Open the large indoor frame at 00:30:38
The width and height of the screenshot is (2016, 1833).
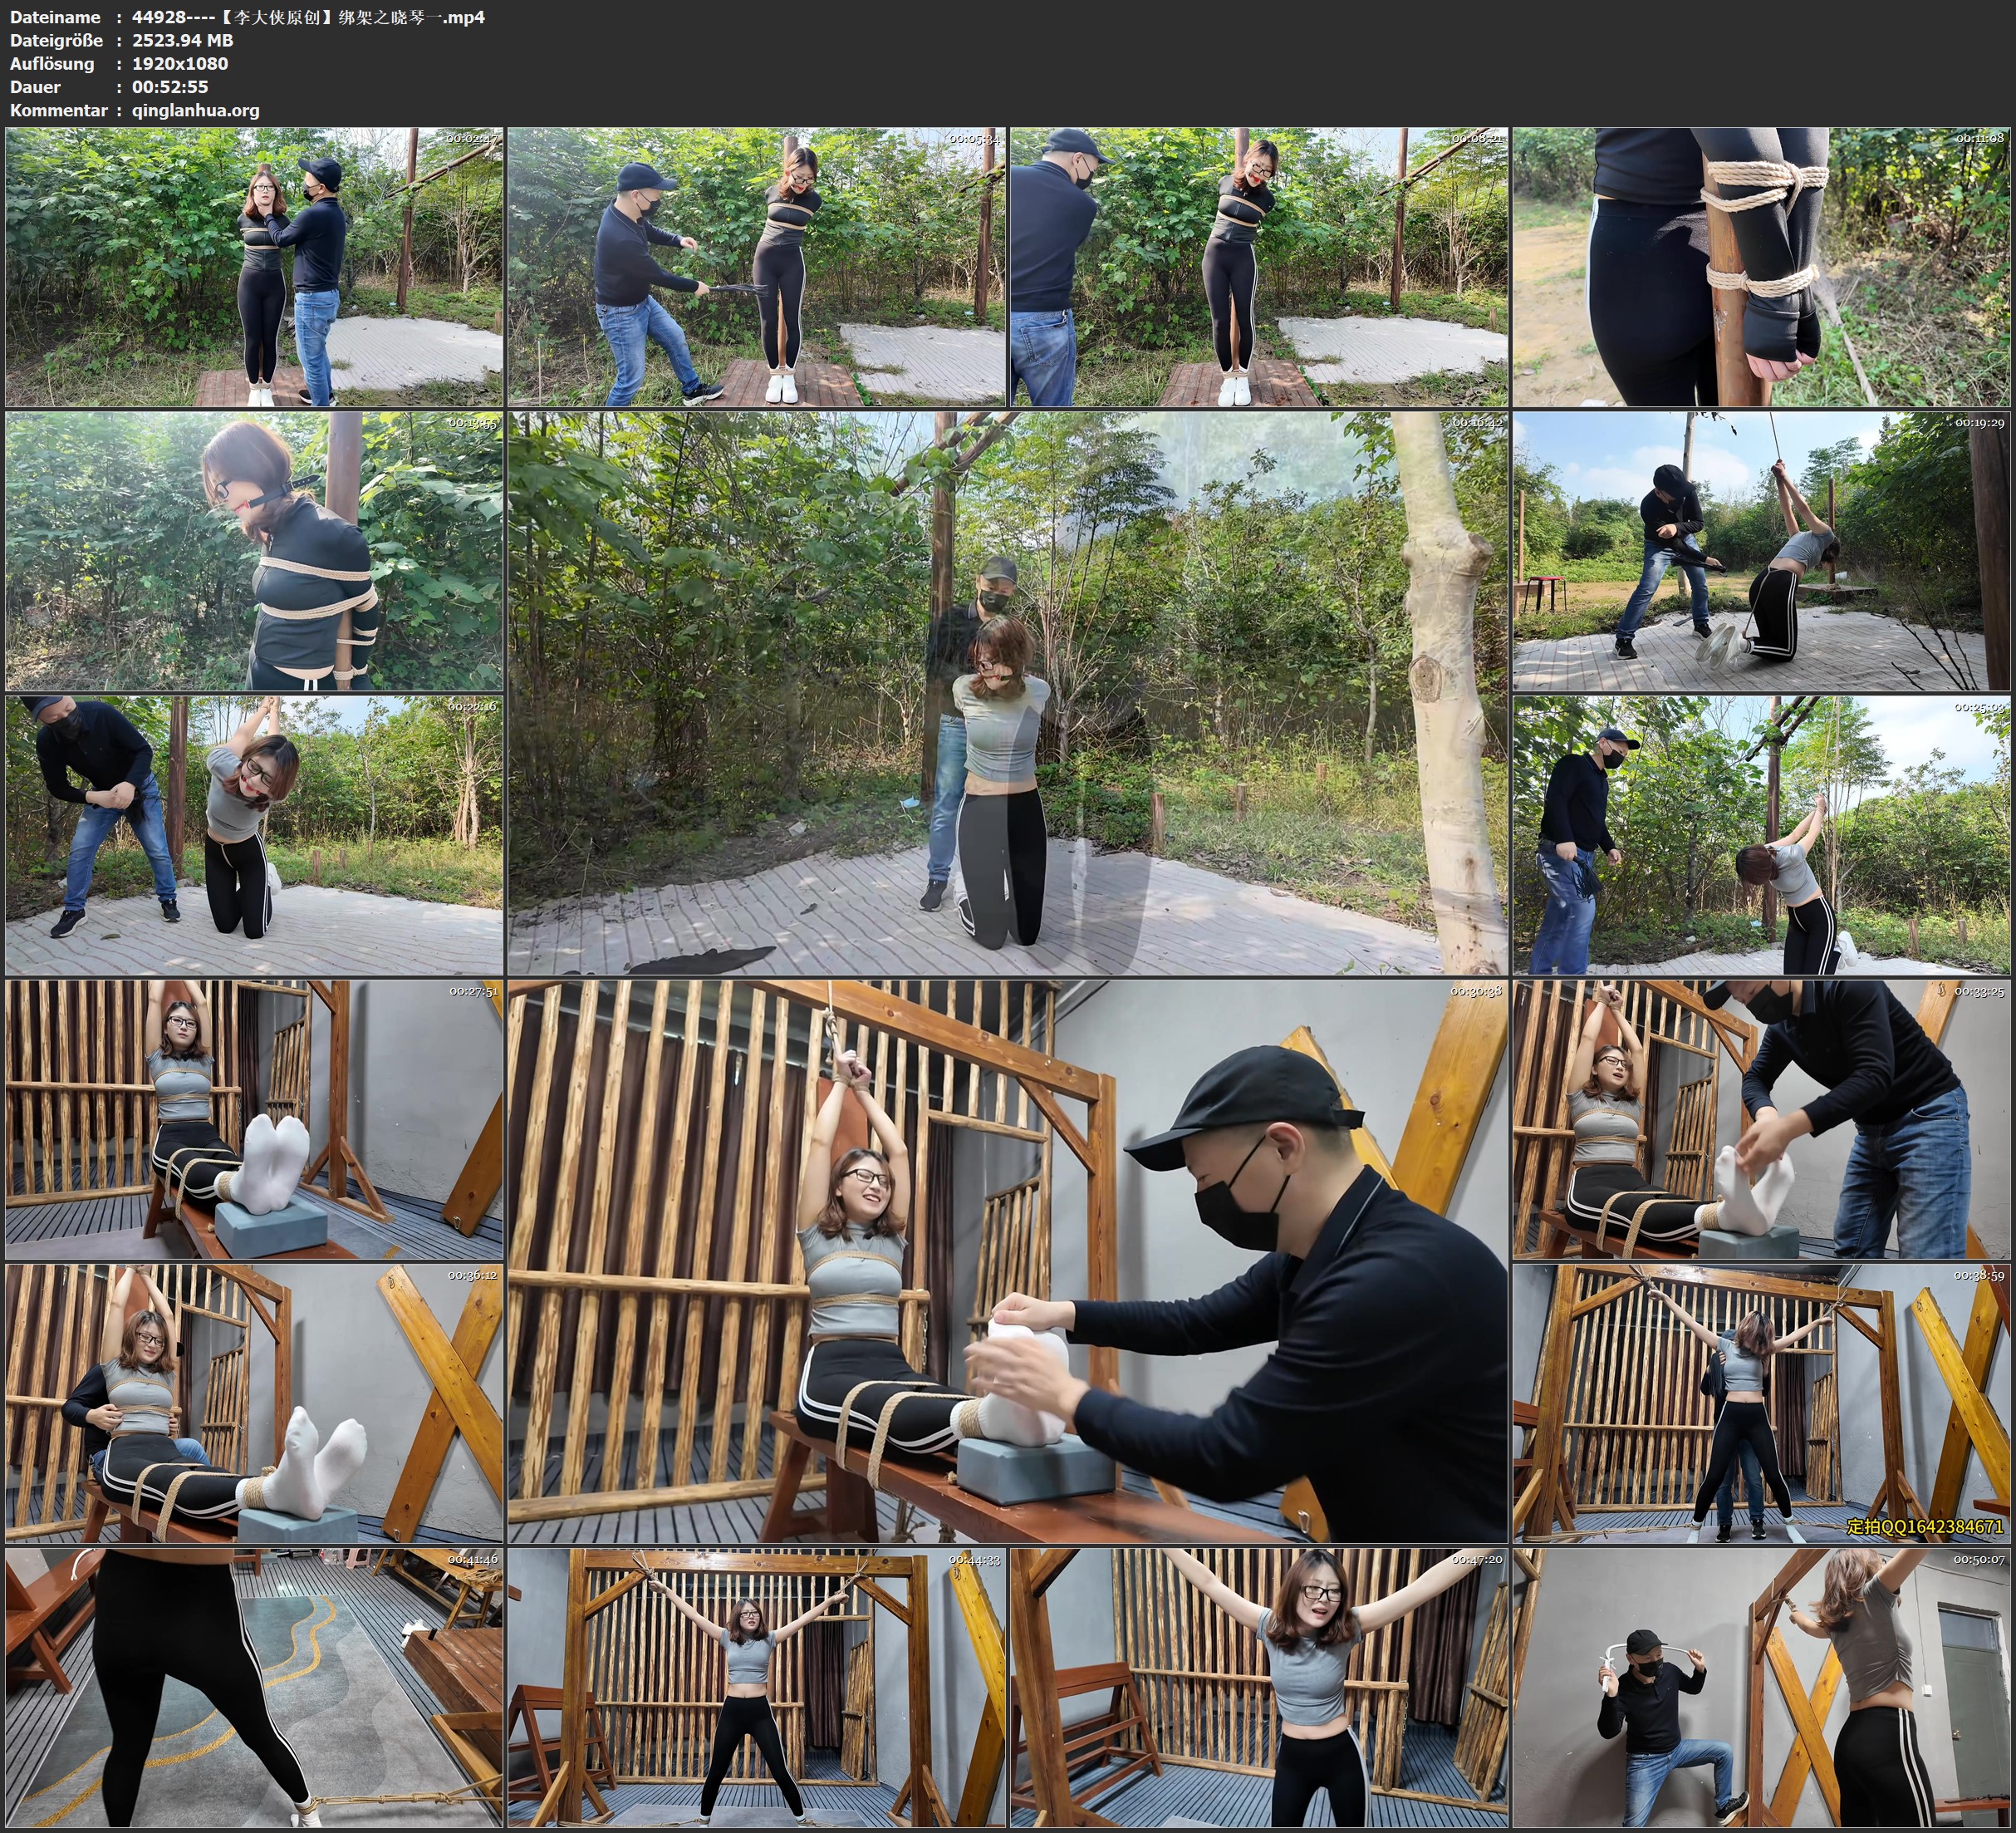point(1007,1260)
